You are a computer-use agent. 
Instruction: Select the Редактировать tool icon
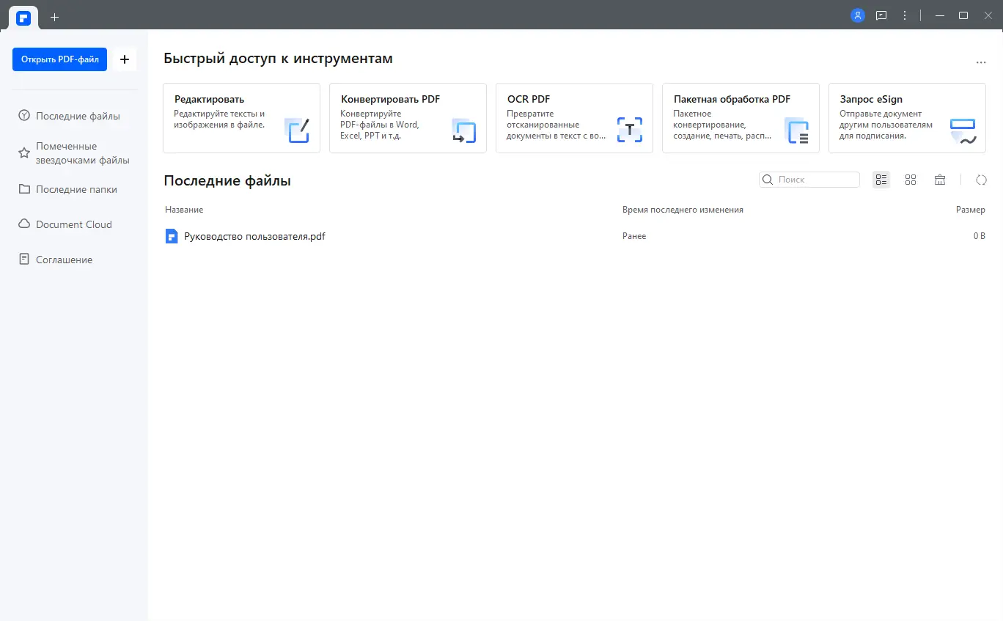pos(297,132)
